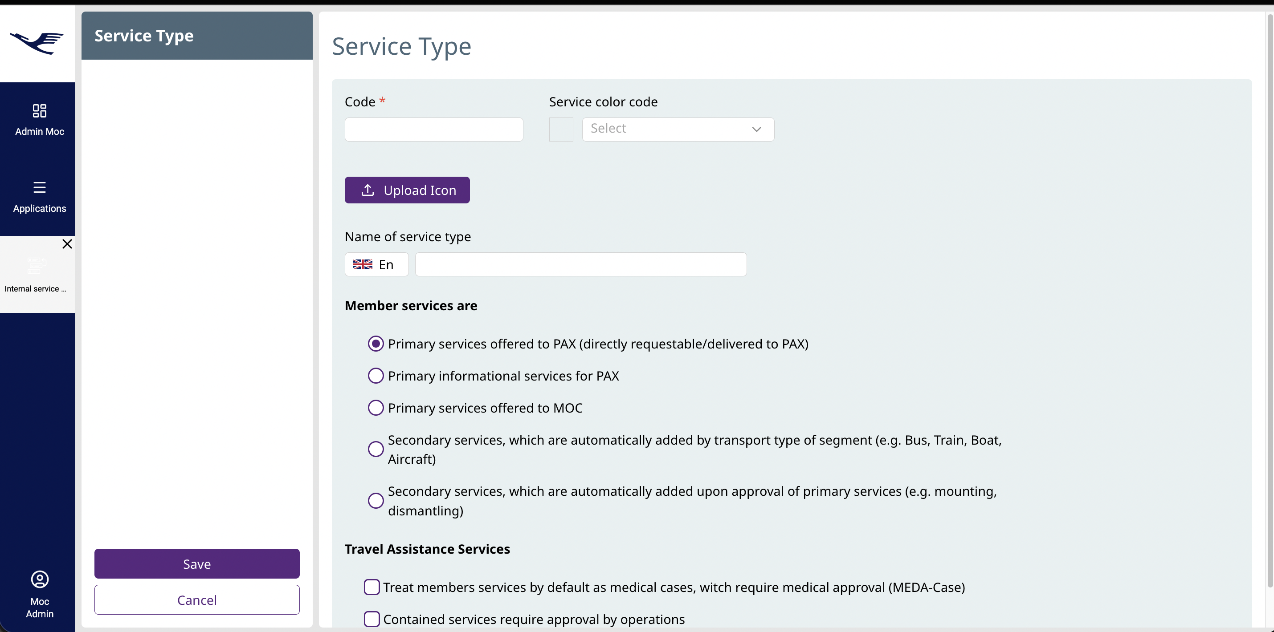This screenshot has height=632, width=1274.
Task: Click chevron arrow of color Select box
Action: (x=756, y=130)
